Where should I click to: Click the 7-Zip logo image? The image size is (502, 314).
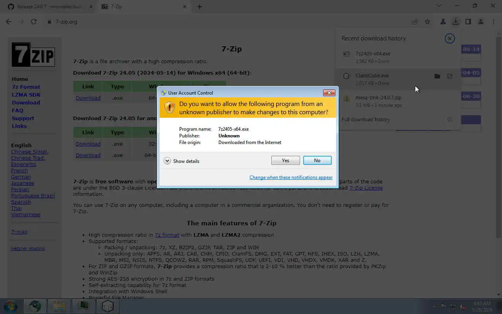(x=33, y=55)
